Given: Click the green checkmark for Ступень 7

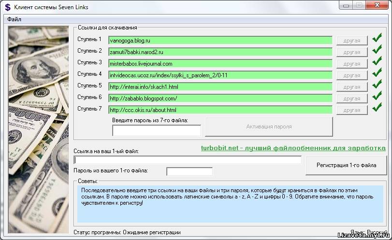Looking at the screenshot, I should click(377, 109).
